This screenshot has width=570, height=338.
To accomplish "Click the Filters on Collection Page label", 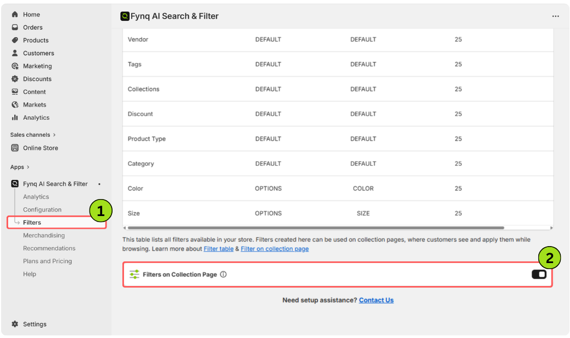I will [180, 275].
